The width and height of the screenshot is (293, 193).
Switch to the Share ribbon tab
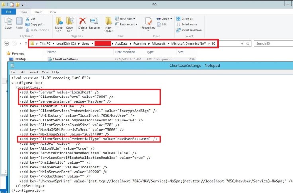coord(38,12)
